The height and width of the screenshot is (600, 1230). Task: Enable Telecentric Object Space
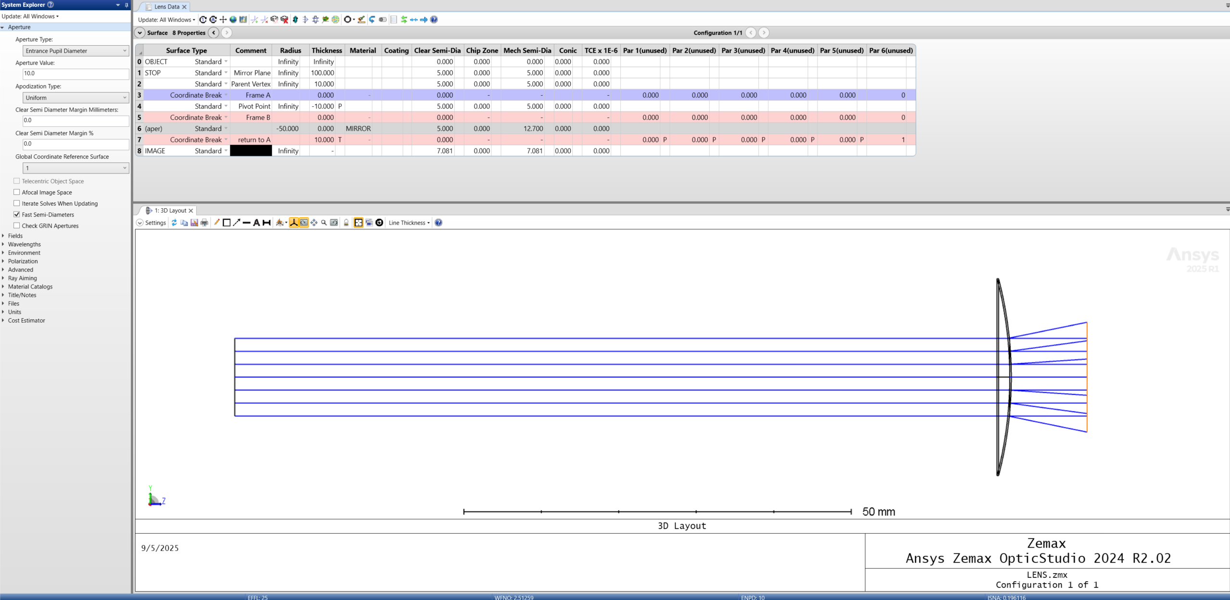tap(16, 181)
